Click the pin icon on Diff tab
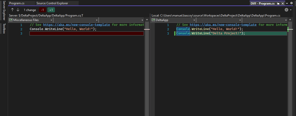Screen dimensions: 296x116 click(x=278, y=4)
